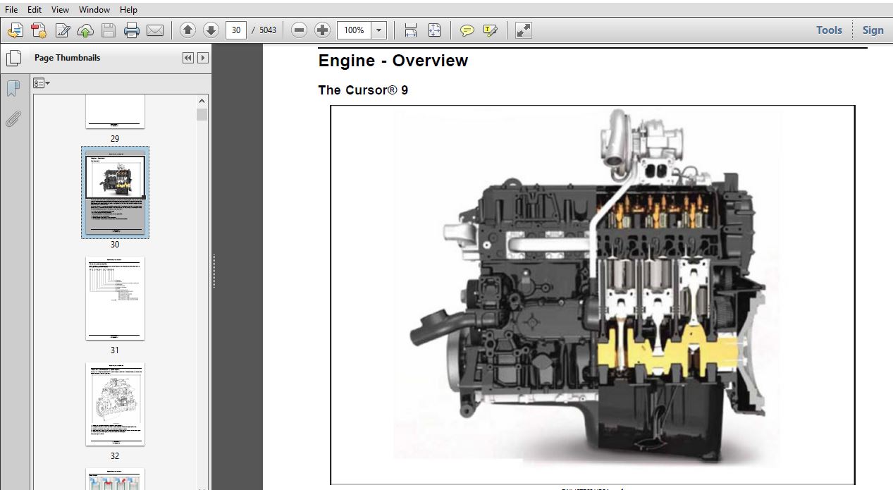The image size is (893, 490).
Task: Add a sticky note comment
Action: click(x=467, y=30)
